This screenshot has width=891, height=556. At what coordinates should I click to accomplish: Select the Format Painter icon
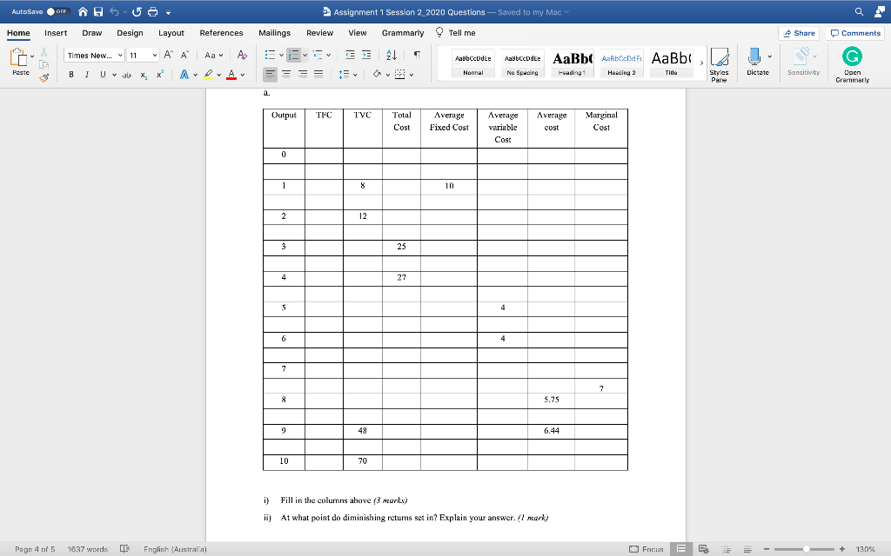point(44,77)
